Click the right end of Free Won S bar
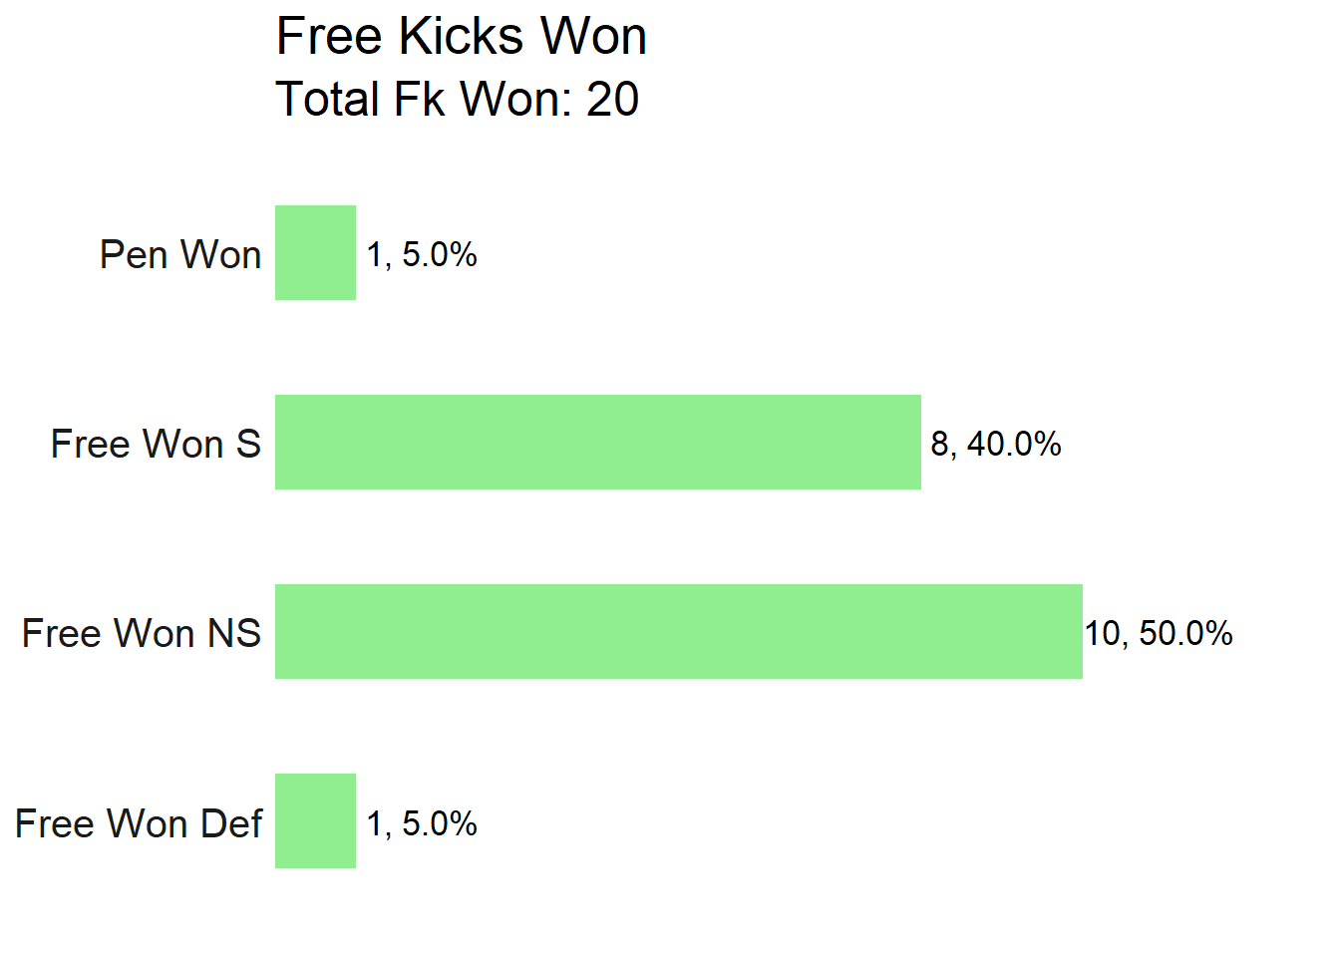This screenshot has height=957, width=1340. pos(915,443)
